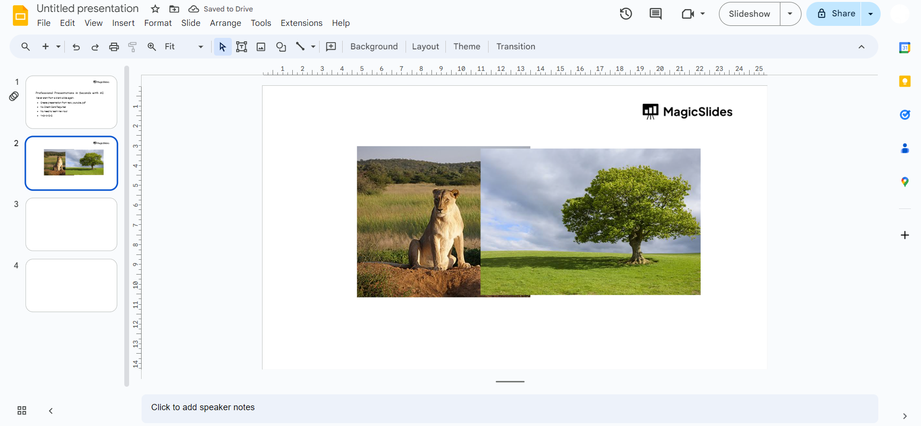Screen dimensions: 921x426
Task: Open the File menu
Action: 44,23
